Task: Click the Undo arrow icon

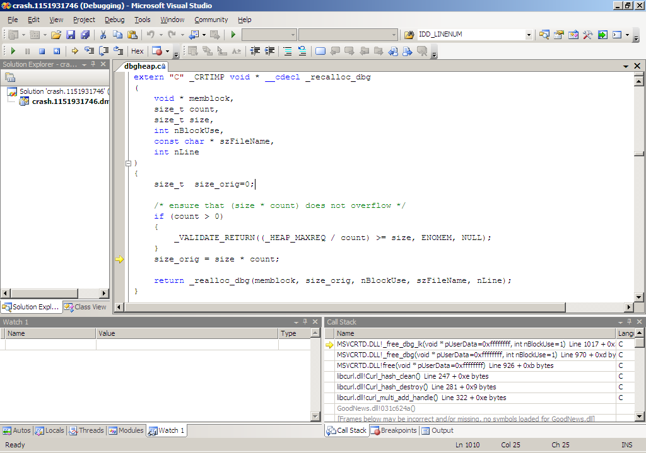Action: pos(151,35)
